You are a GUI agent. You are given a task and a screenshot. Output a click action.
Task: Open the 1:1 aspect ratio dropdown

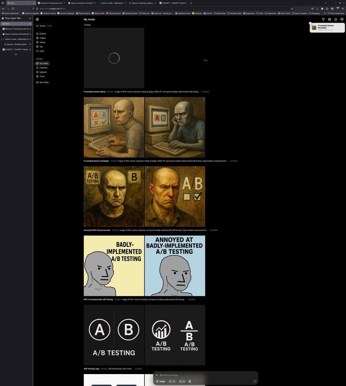172,381
